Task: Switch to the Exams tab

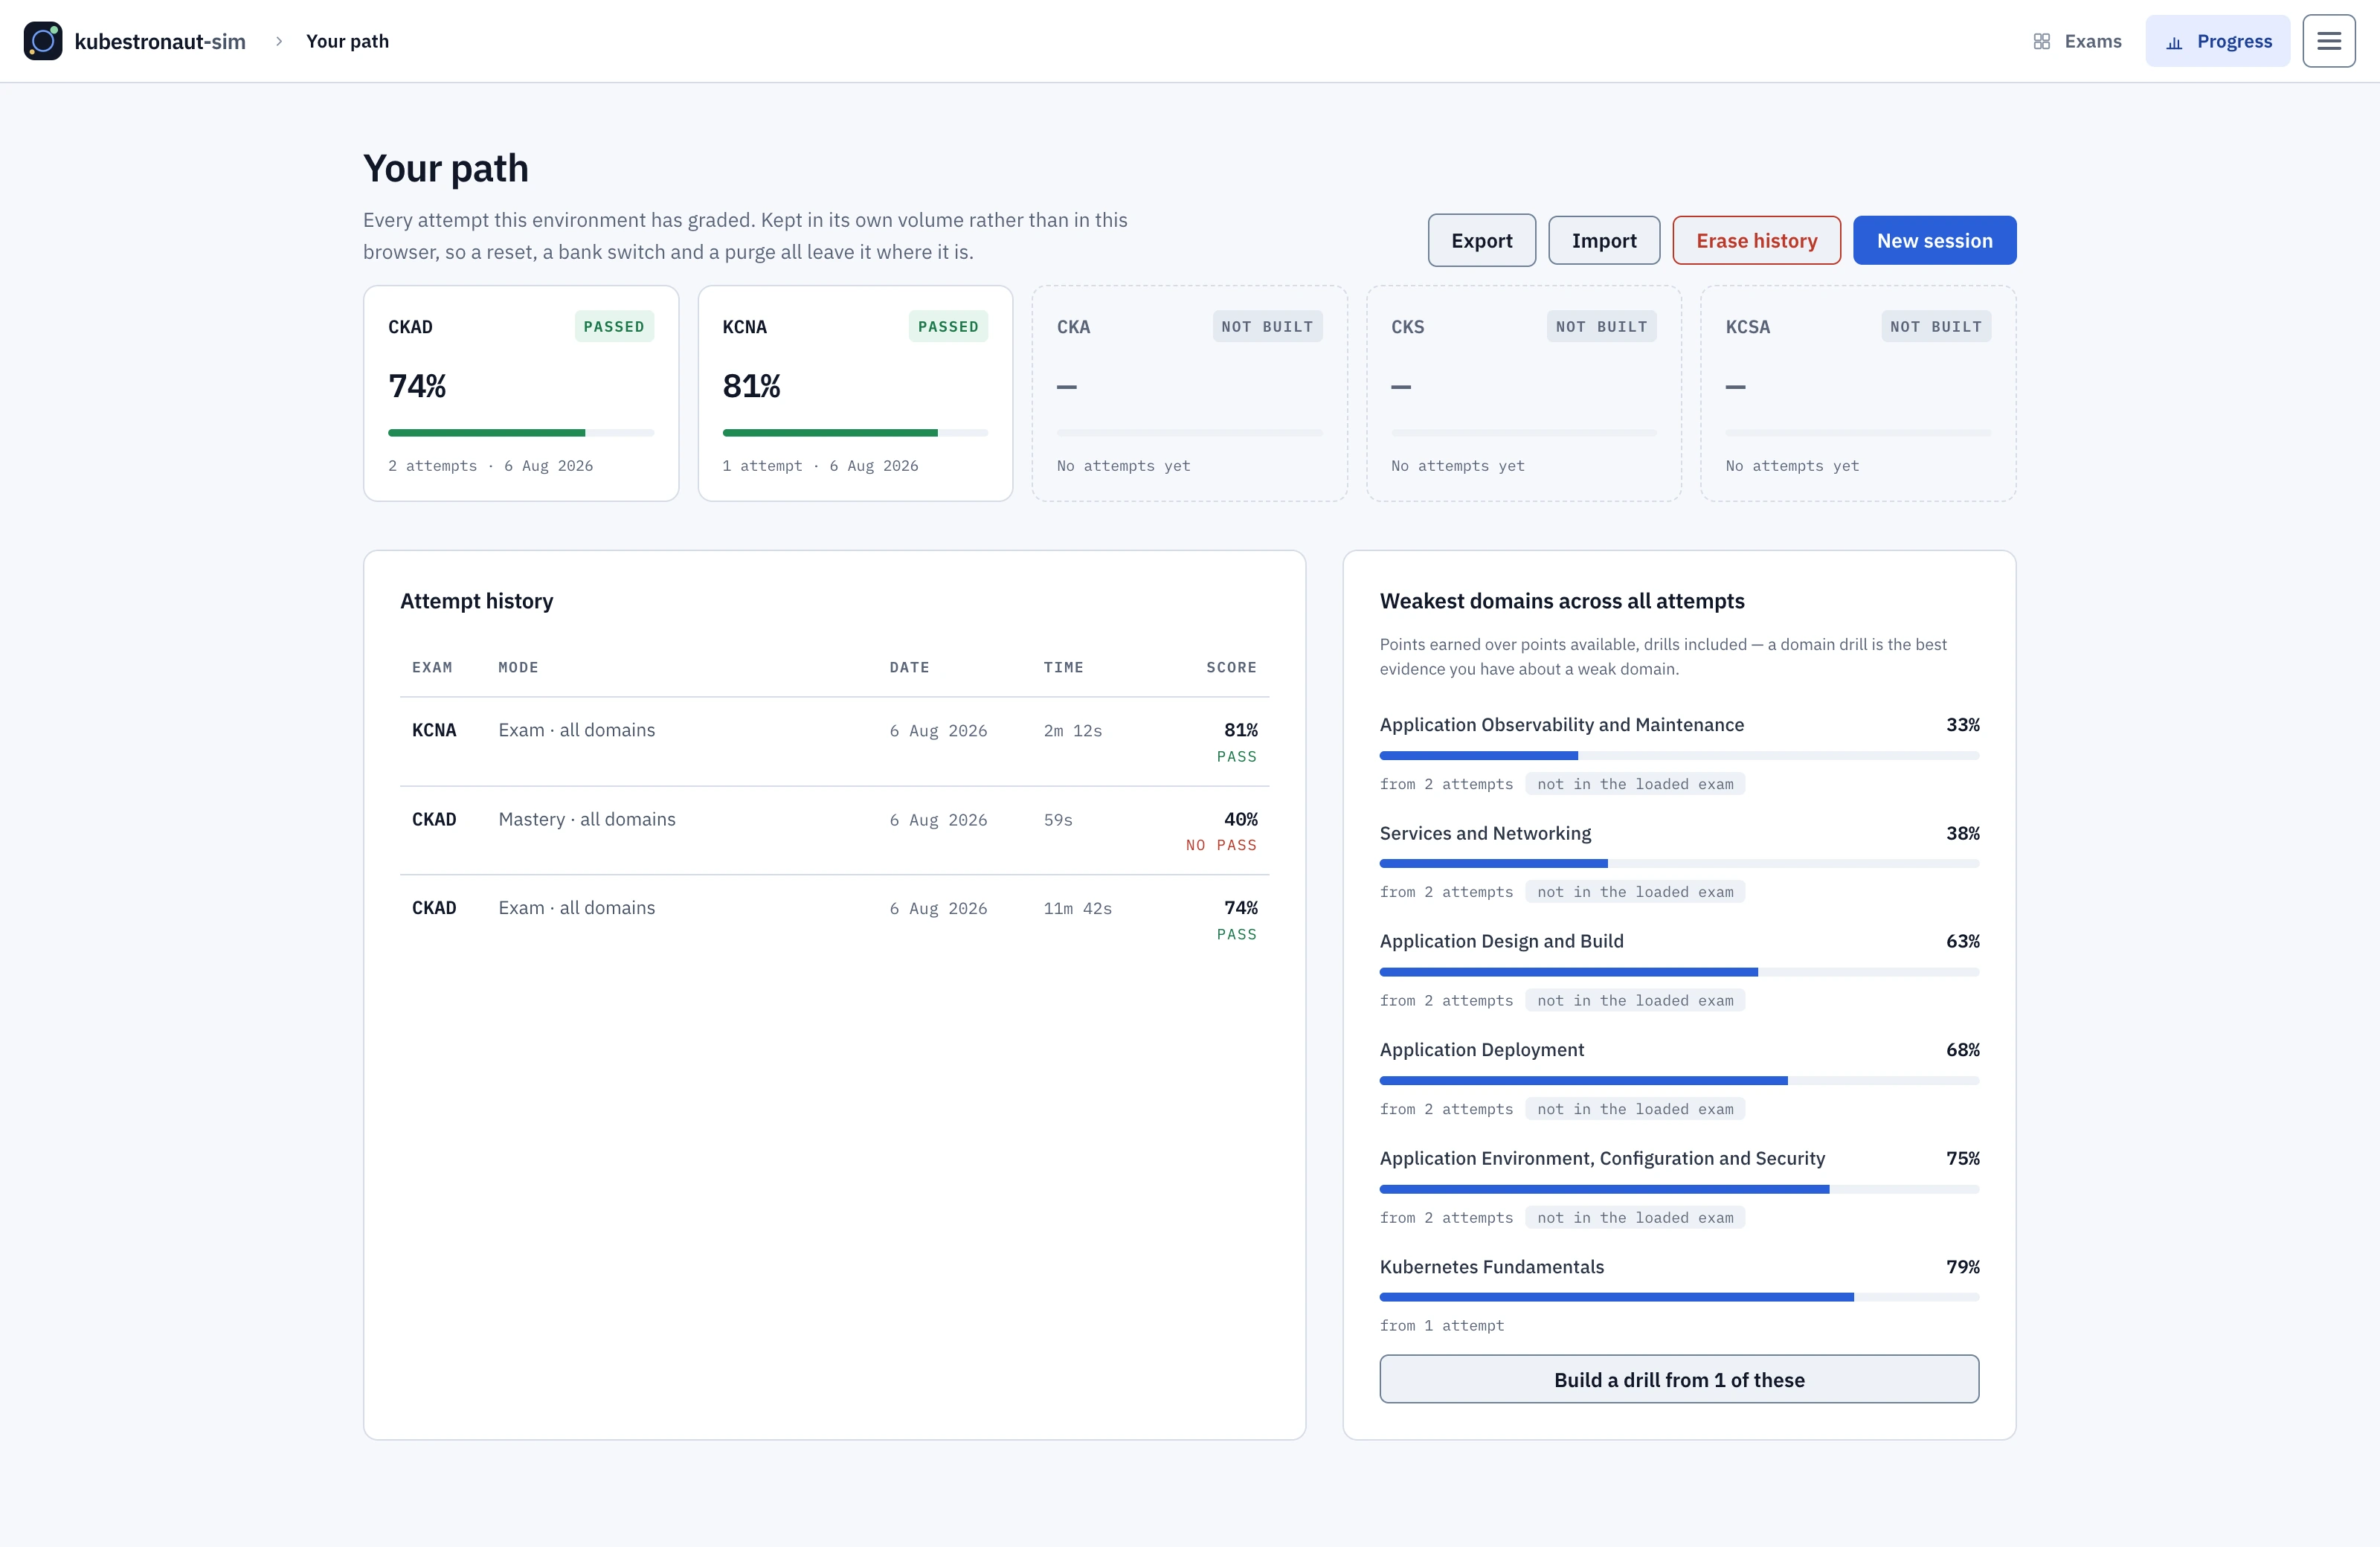Action: click(2077, 41)
